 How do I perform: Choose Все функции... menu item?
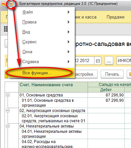pyautogui.click(x=41, y=73)
